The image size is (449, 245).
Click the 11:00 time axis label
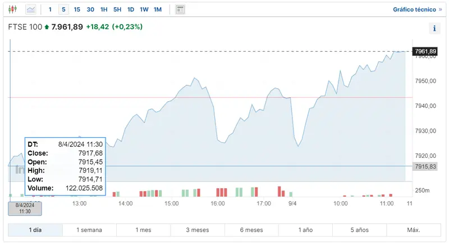pos(387,203)
